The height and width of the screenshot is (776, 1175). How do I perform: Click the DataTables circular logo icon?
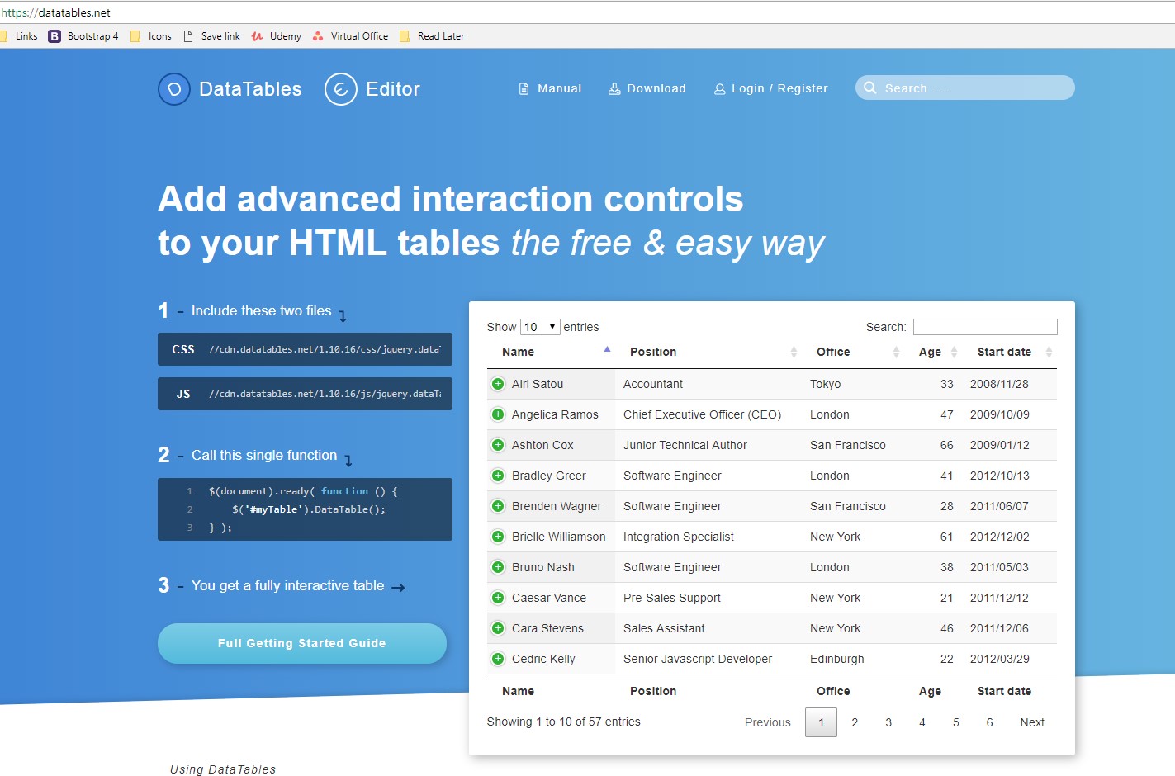[x=173, y=88]
